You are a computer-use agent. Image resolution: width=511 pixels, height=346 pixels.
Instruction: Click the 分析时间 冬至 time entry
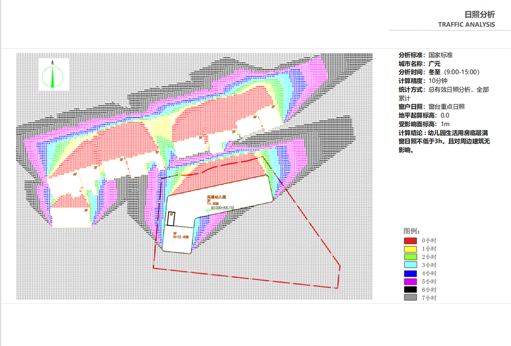(x=439, y=72)
